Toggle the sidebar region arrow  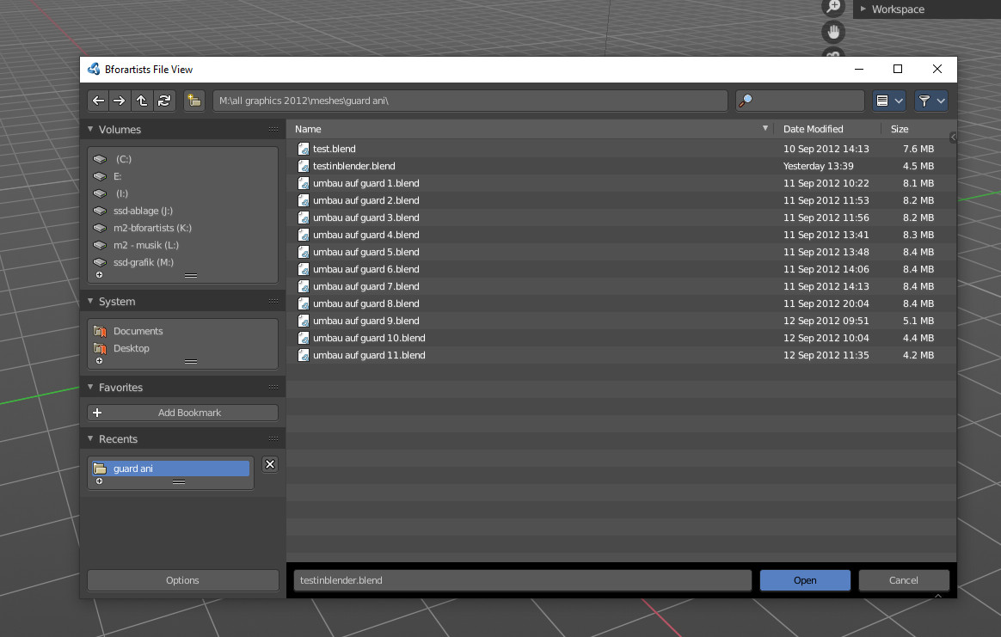(x=953, y=138)
